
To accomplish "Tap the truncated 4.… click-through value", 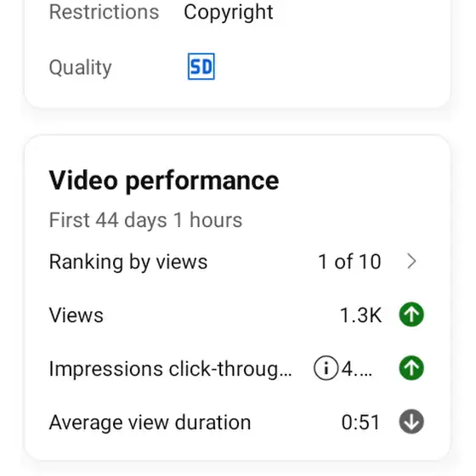I will (x=357, y=369).
